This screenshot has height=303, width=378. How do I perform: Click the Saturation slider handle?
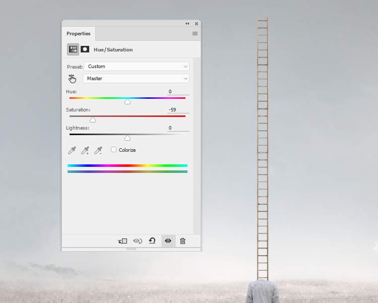(x=93, y=120)
